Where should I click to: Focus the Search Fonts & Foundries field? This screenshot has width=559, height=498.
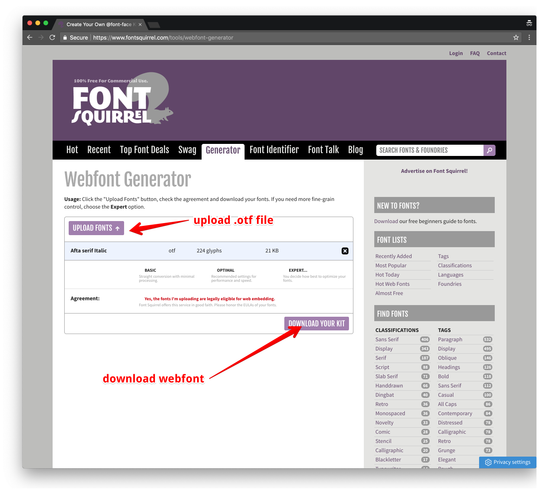[x=430, y=150]
